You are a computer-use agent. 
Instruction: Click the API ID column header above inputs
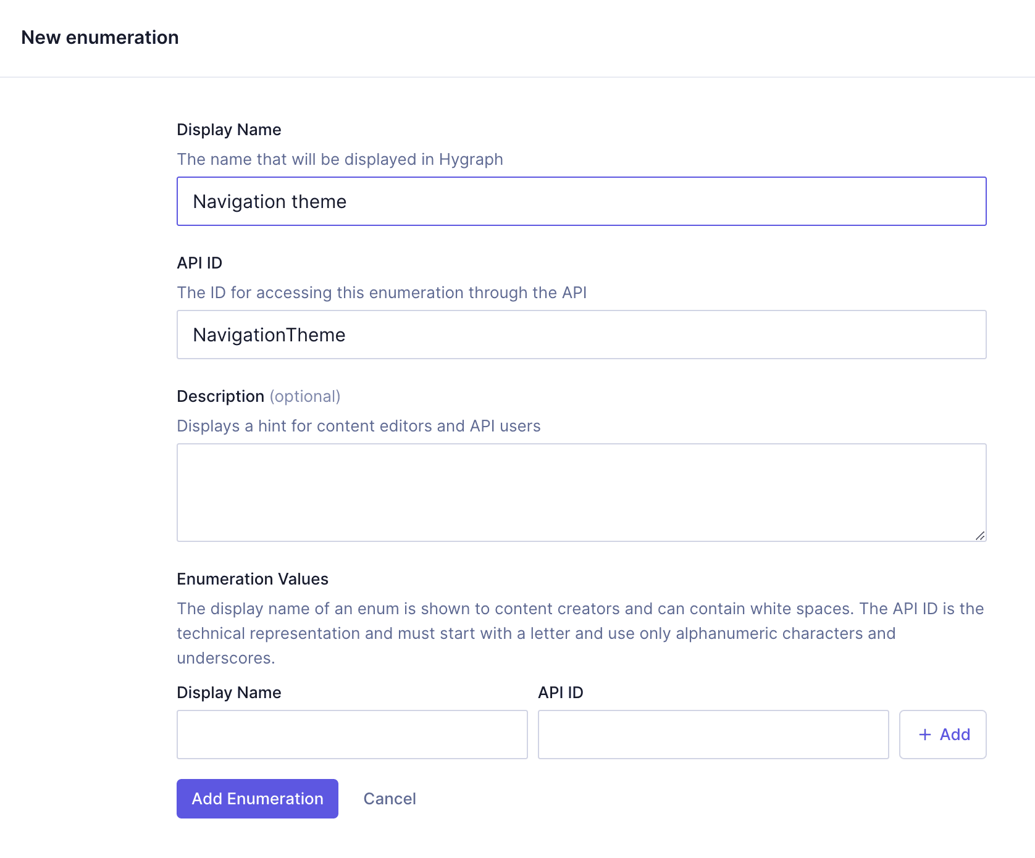(x=560, y=692)
